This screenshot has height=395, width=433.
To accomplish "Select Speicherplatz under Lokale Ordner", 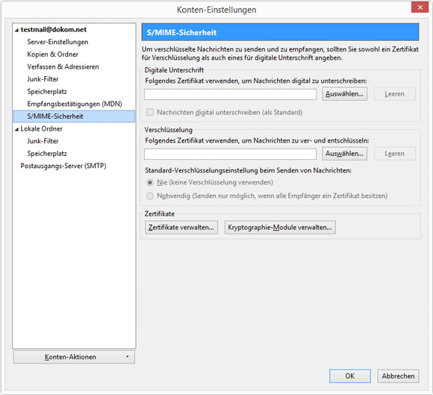I will point(47,154).
